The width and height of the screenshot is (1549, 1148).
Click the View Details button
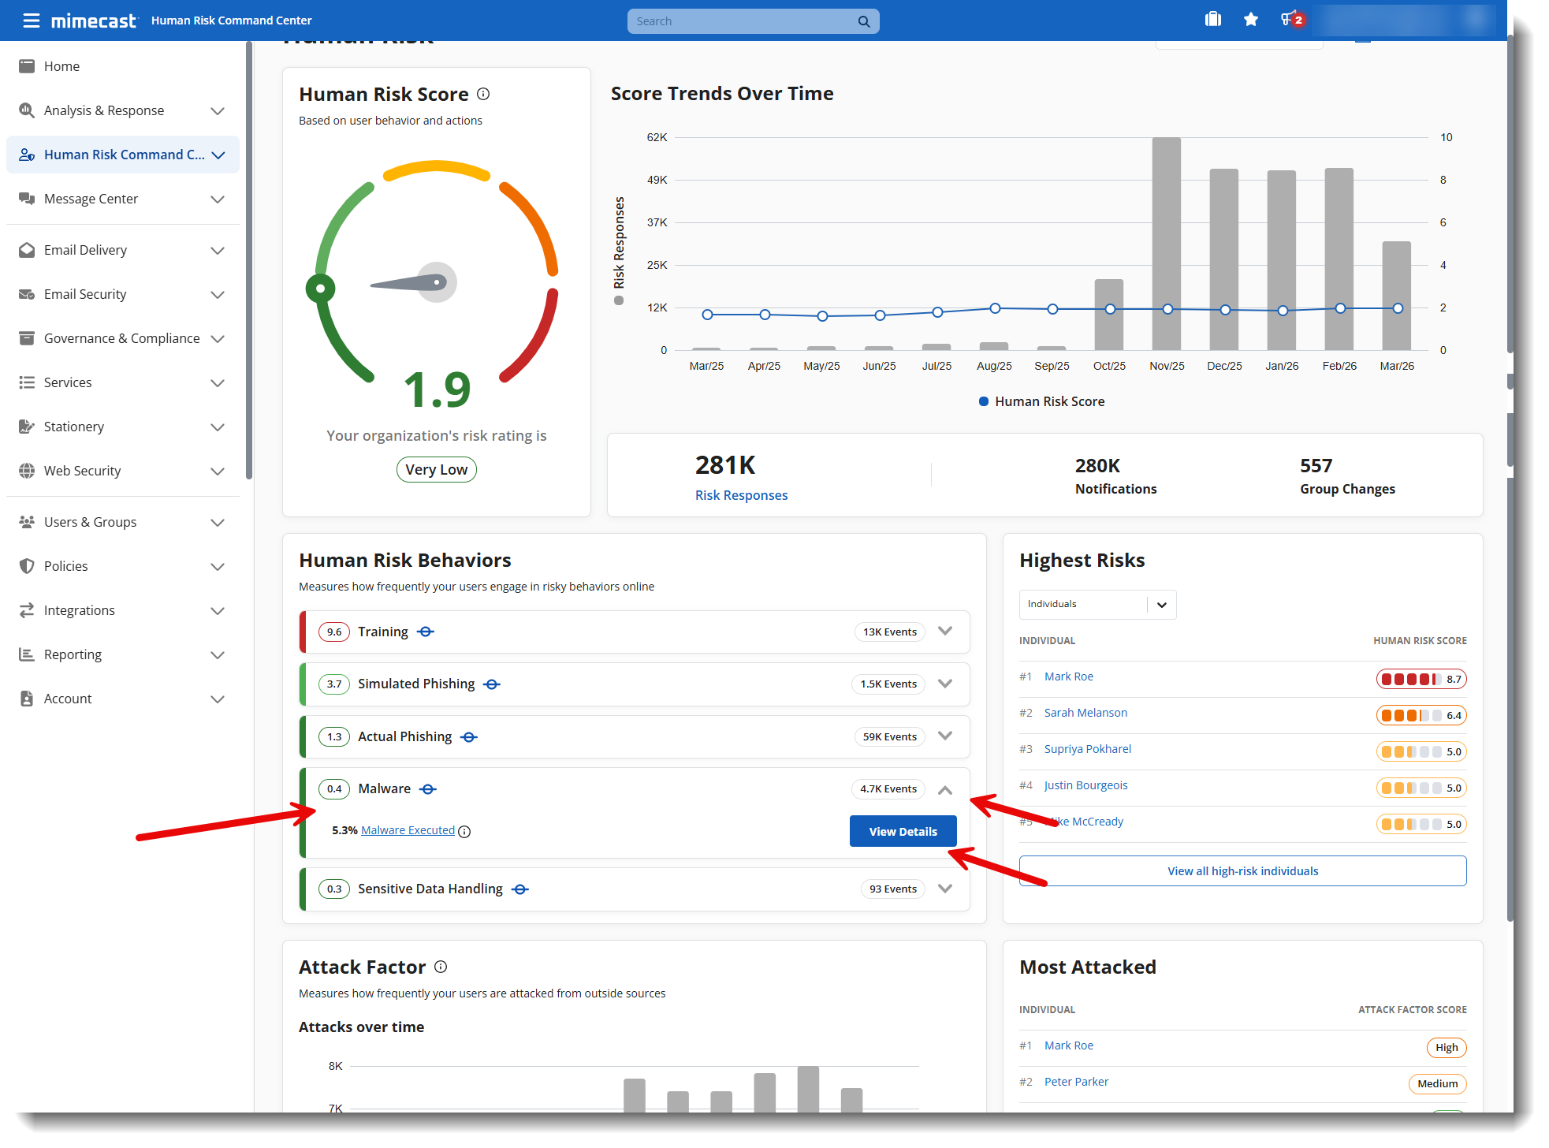tap(903, 831)
